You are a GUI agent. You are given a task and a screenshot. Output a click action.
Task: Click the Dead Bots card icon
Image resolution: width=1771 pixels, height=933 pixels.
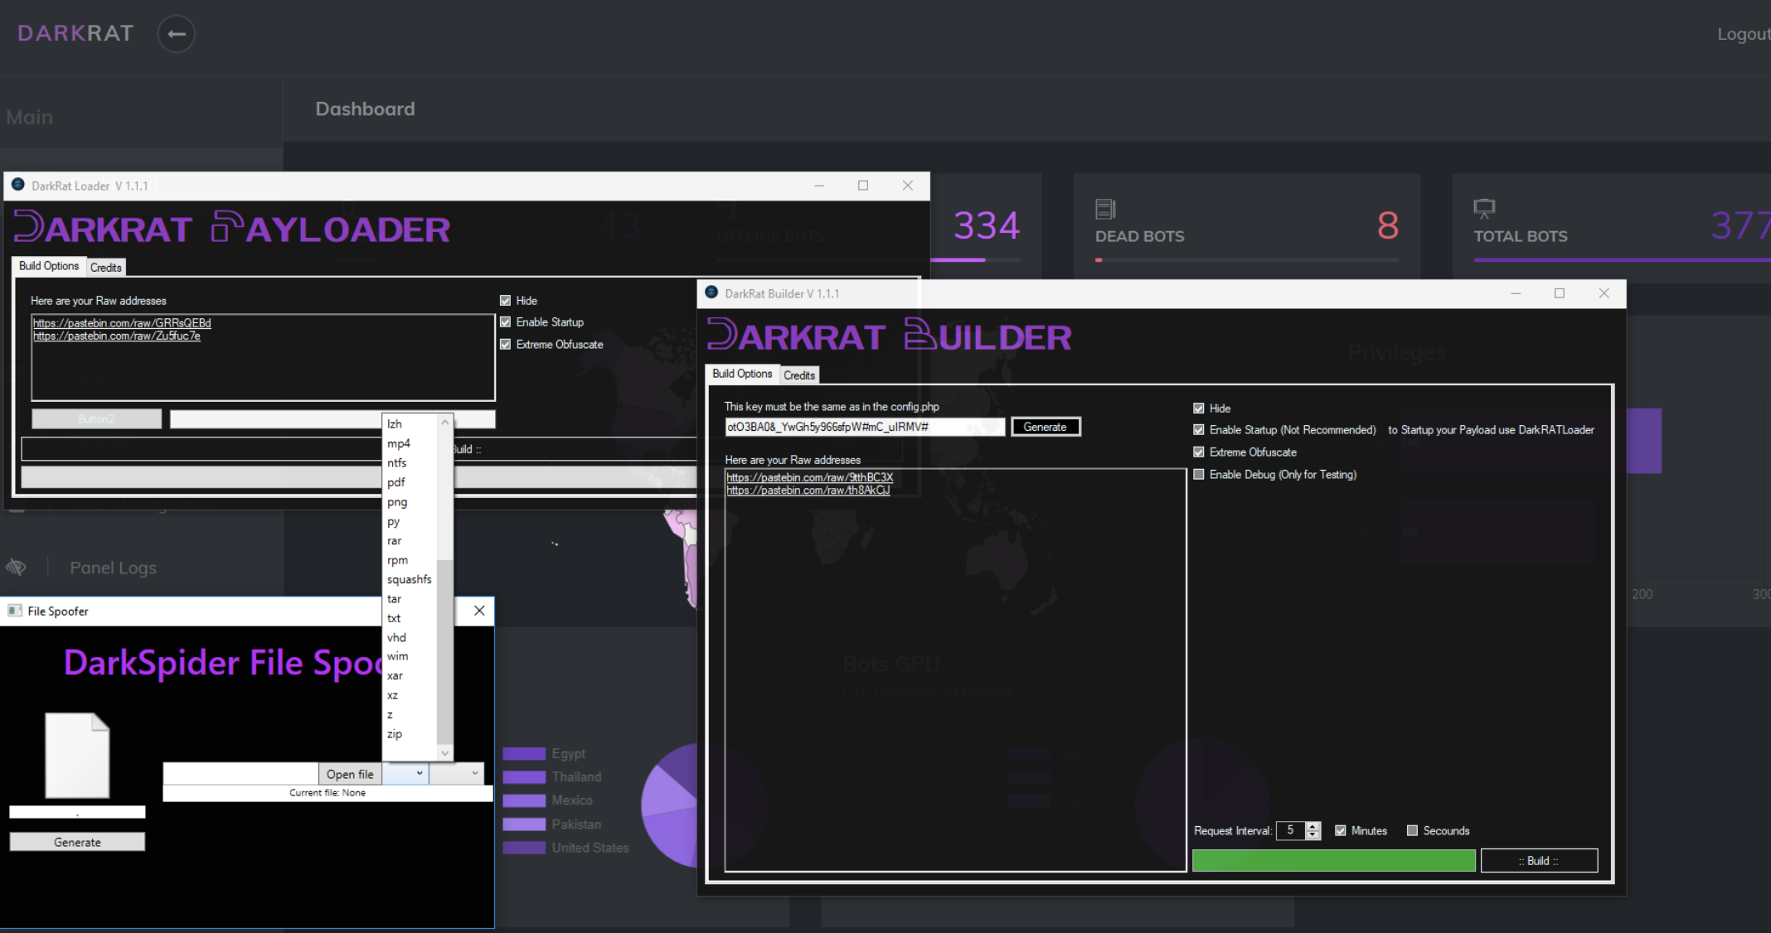coord(1105,209)
